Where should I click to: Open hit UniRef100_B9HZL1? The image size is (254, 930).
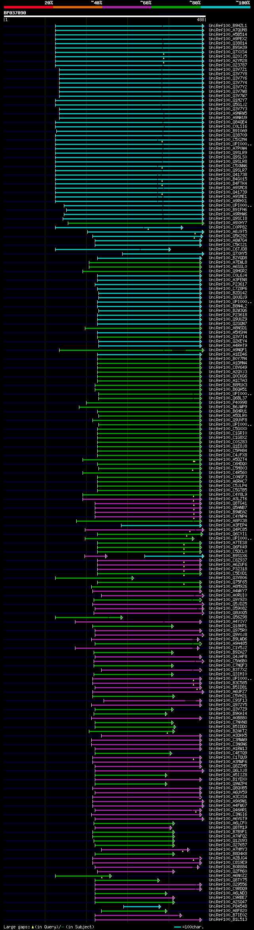pos(228,26)
